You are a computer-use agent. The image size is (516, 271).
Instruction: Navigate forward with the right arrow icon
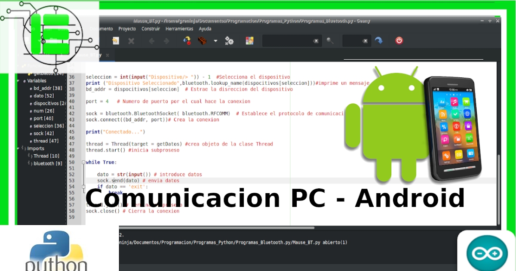tap(166, 41)
